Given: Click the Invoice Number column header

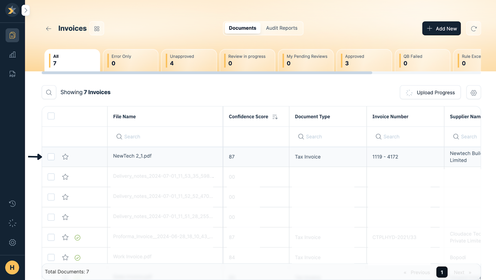Looking at the screenshot, I should [x=390, y=117].
